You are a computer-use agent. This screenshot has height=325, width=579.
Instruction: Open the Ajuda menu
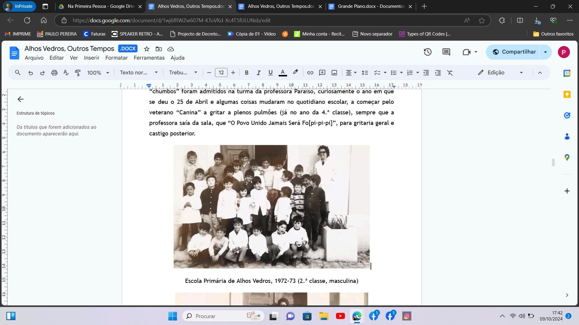178,58
